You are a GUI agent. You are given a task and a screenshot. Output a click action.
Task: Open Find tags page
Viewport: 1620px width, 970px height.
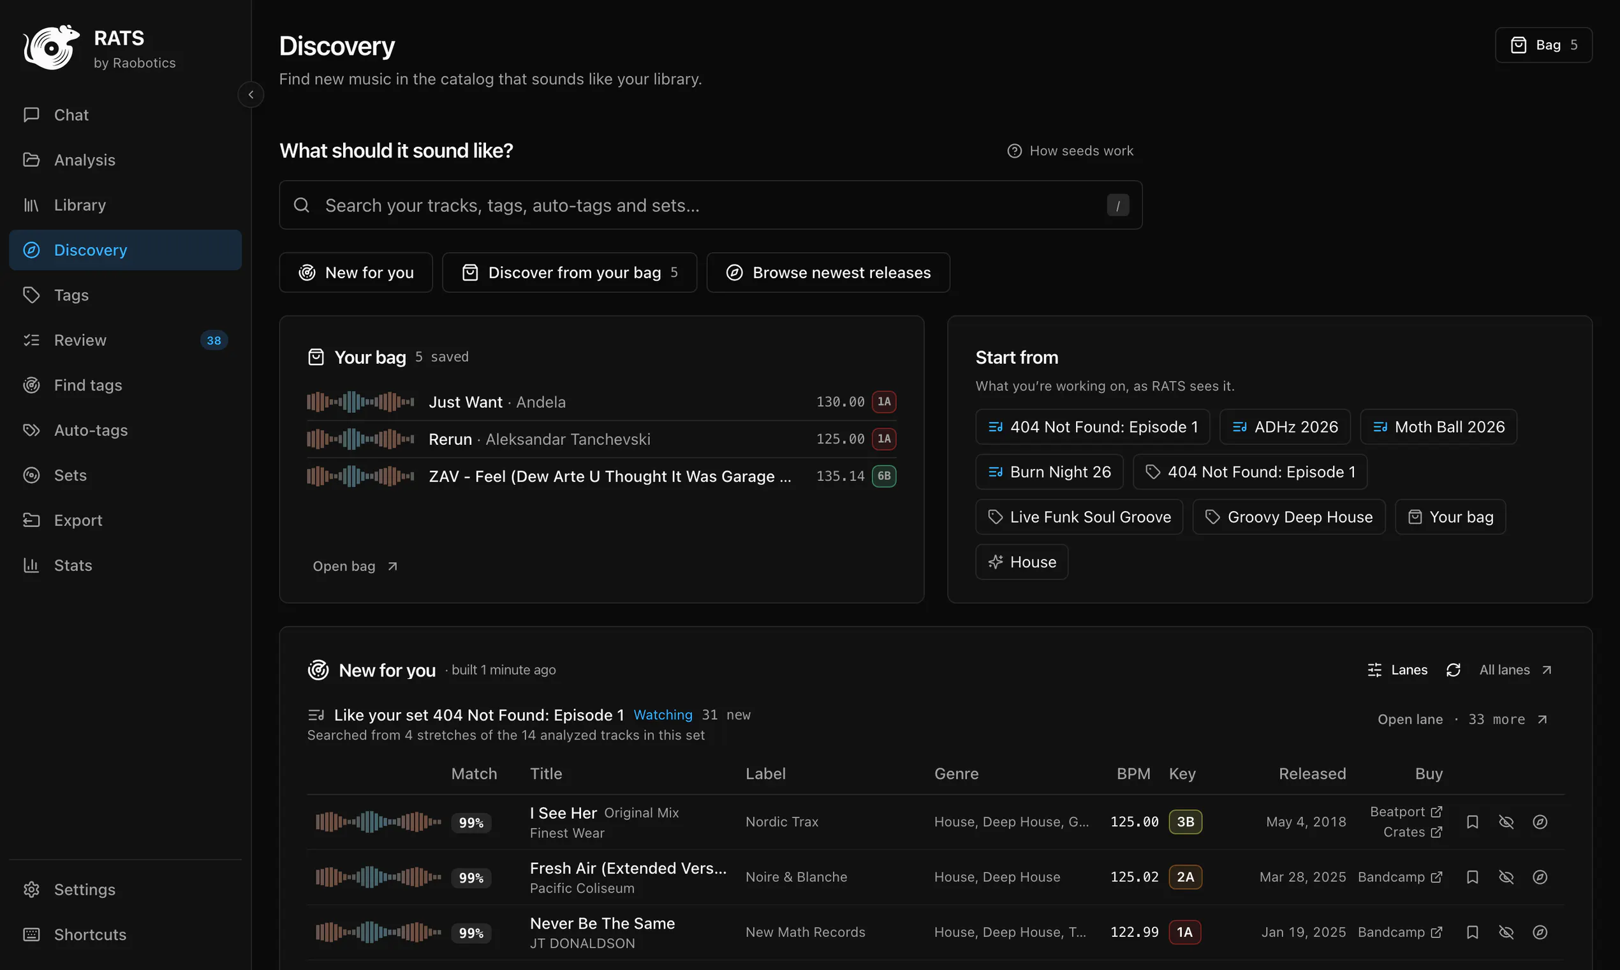coord(126,385)
